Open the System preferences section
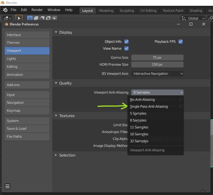The width and height of the screenshot is (213, 195). pos(27,121)
